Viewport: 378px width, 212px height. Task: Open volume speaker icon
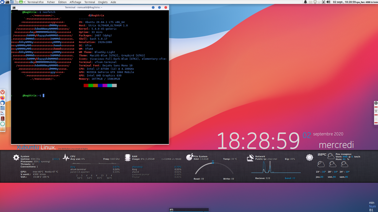coord(328,2)
